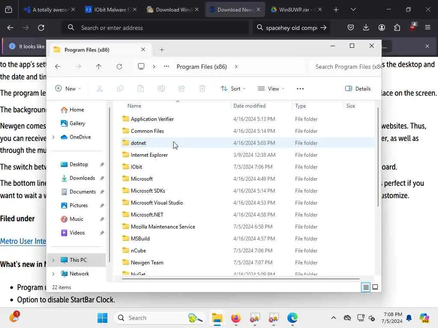Screen dimensions: 438x328
Task: Click the Share icon in Explorer toolbar
Action: tap(181, 89)
